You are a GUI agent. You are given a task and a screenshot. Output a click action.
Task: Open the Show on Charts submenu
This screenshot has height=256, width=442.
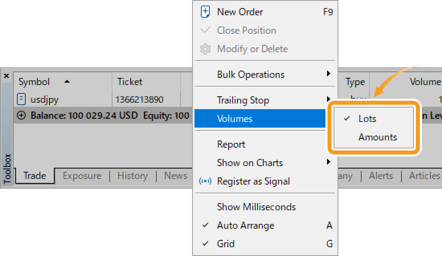click(265, 163)
